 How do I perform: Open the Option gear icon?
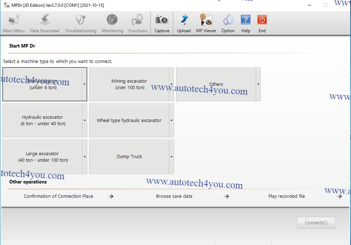point(228,20)
